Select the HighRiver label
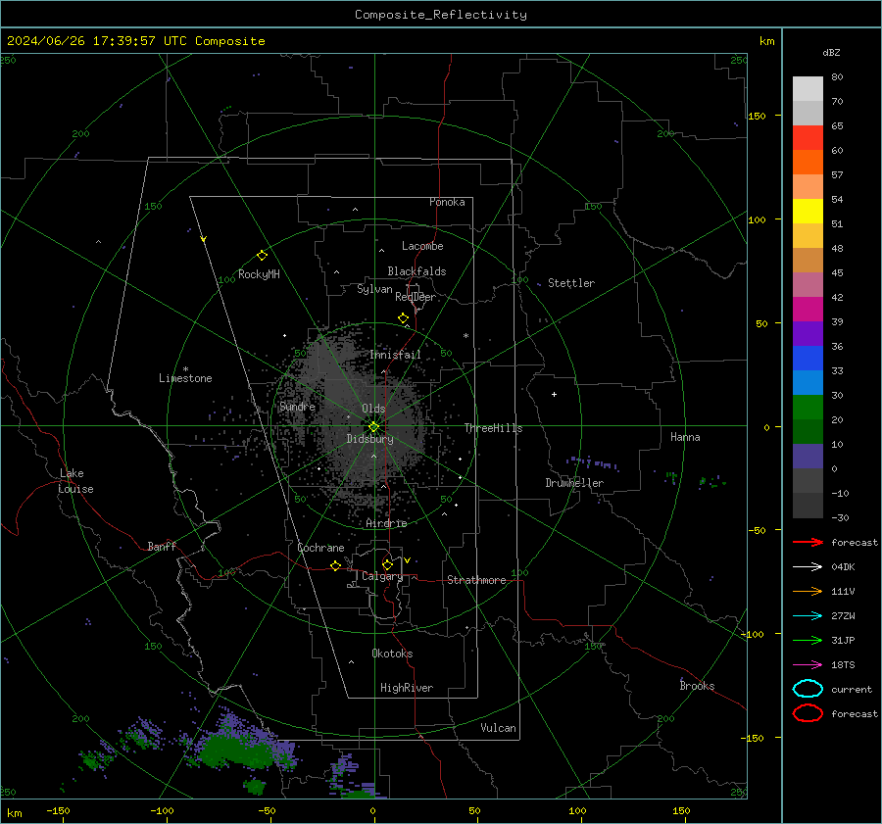Image resolution: width=882 pixels, height=824 pixels. pos(407,688)
